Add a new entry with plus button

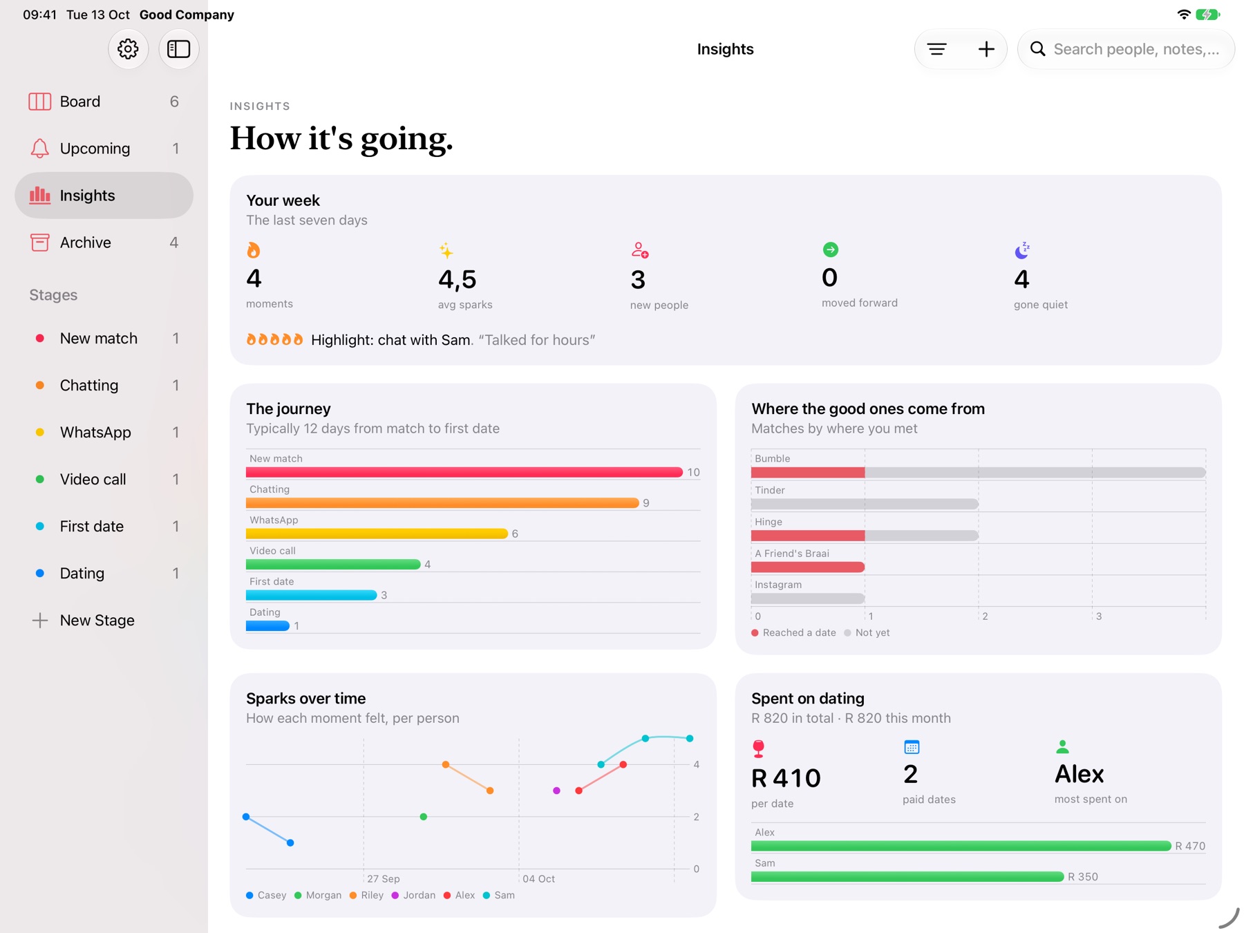pos(986,49)
